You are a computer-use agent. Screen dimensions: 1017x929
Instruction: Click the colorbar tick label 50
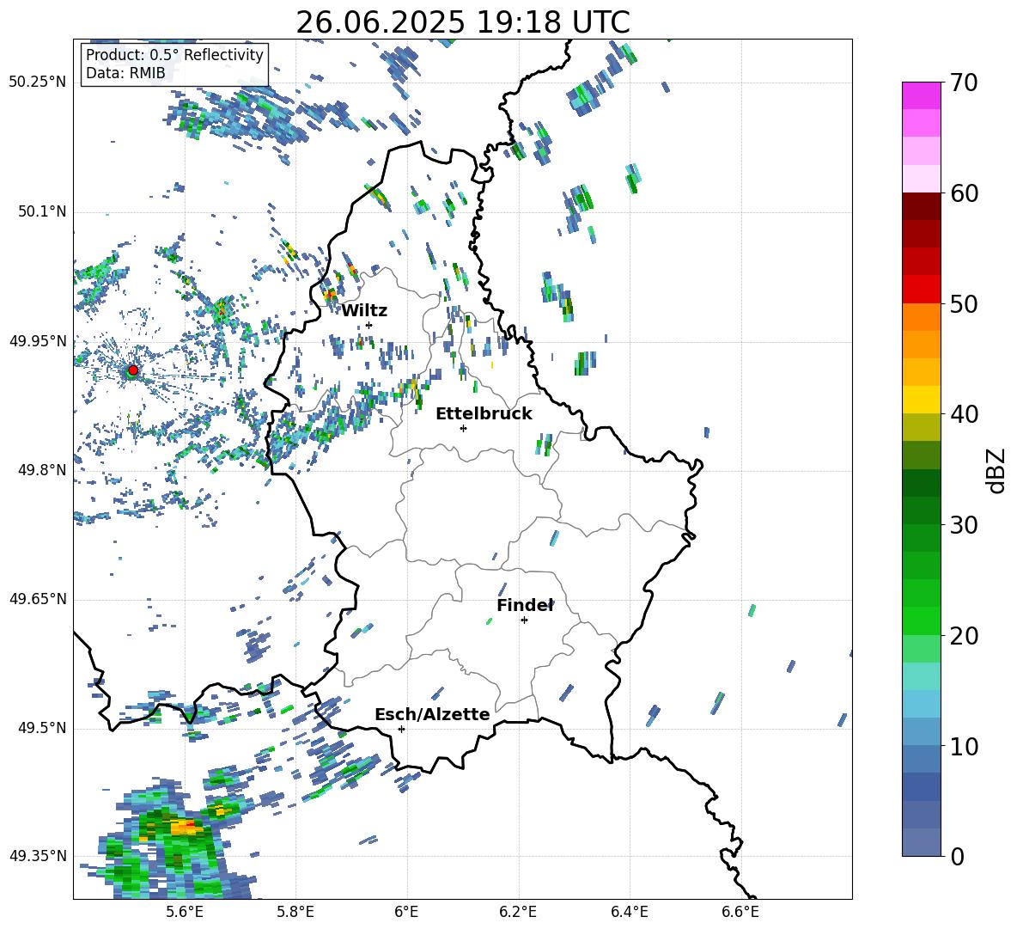click(964, 304)
